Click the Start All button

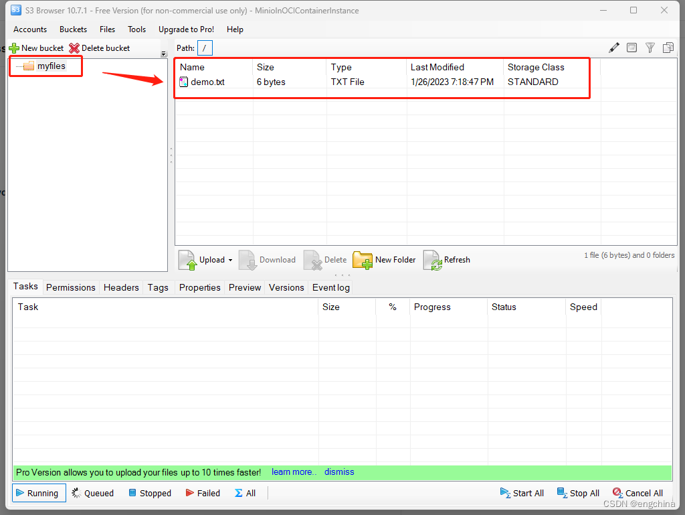[522, 493]
